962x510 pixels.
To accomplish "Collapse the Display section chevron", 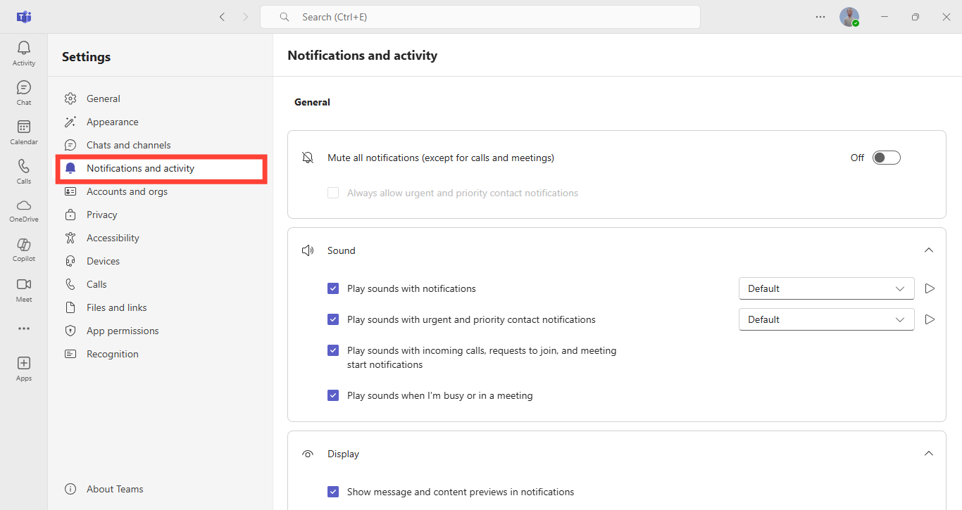I will pos(928,454).
